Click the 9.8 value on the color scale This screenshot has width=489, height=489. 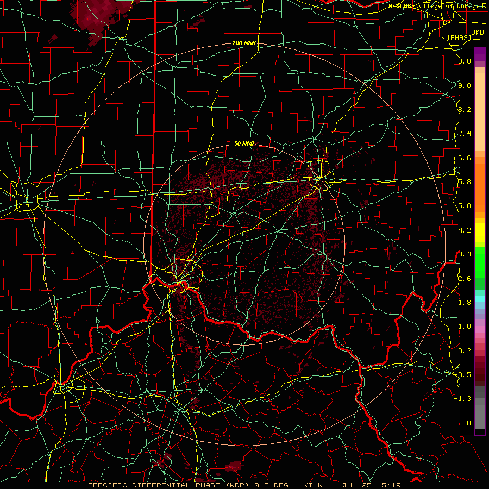465,61
